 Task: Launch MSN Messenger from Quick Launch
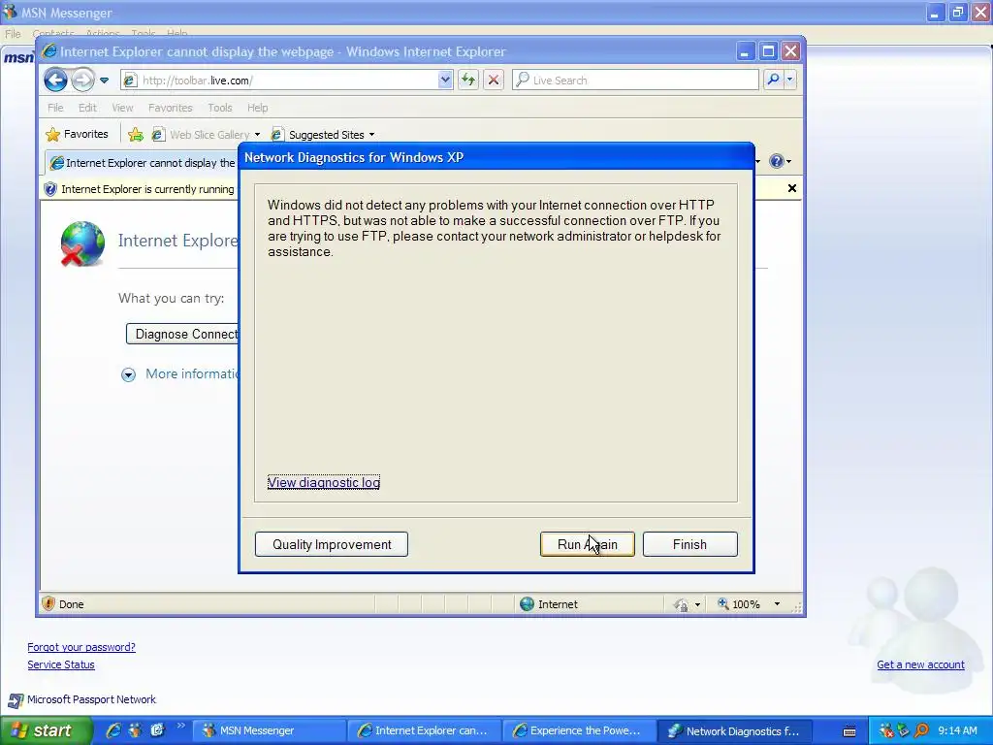coord(136,730)
